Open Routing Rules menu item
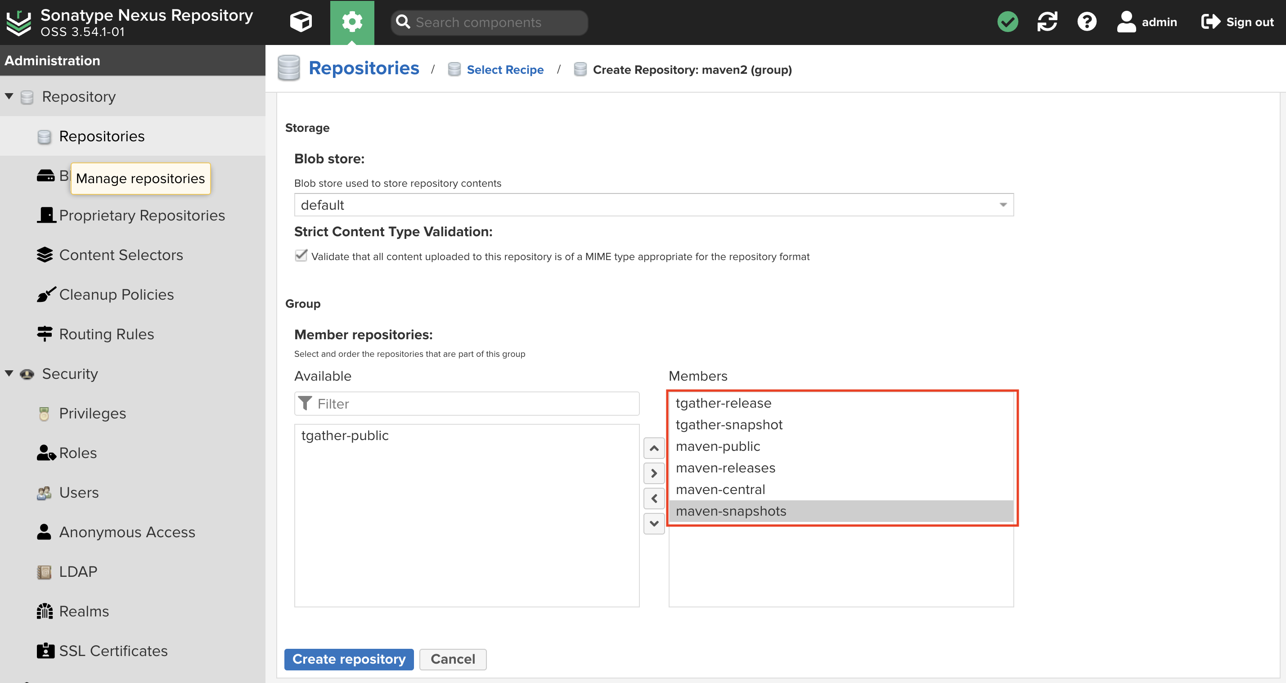This screenshot has height=683, width=1286. click(x=106, y=333)
